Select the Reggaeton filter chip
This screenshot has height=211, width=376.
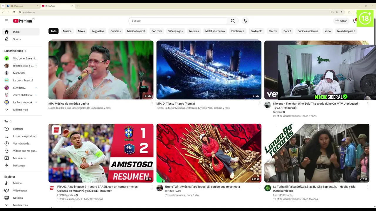click(x=98, y=31)
